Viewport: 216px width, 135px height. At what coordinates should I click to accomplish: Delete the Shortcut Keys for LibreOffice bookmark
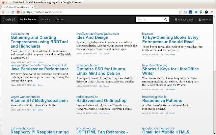pos(172,89)
